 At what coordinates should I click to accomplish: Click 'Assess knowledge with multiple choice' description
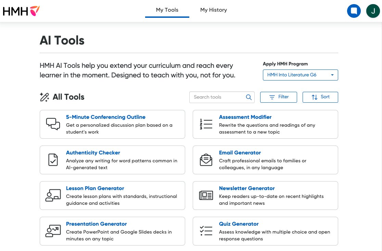275,235
